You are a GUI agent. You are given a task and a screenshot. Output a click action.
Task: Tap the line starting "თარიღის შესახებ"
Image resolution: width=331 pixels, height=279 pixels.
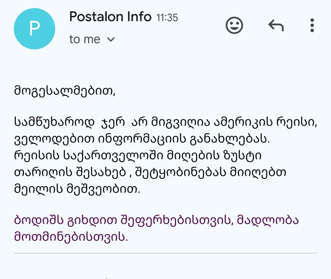point(150,173)
